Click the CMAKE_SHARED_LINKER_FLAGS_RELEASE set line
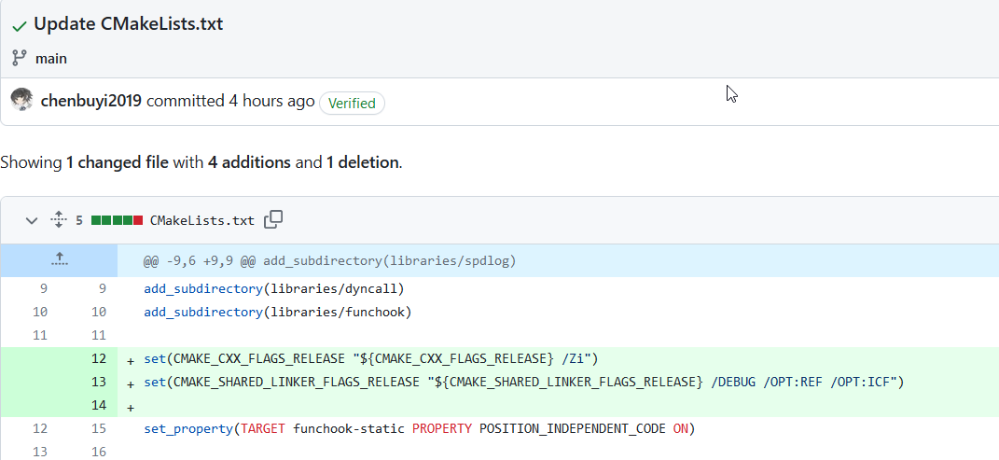Image resolution: width=999 pixels, height=460 pixels. pos(524,383)
